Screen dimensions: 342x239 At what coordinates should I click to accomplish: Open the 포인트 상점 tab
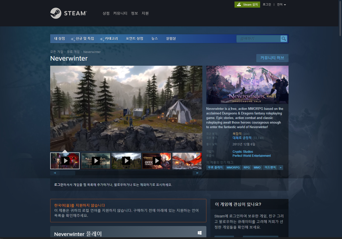click(x=135, y=39)
